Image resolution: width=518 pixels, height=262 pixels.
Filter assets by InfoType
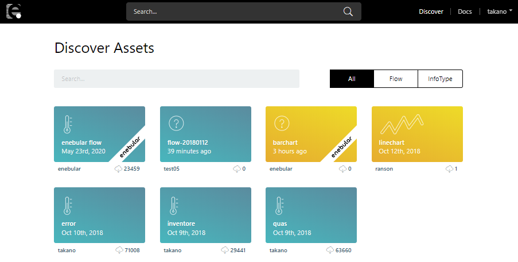tap(440, 79)
